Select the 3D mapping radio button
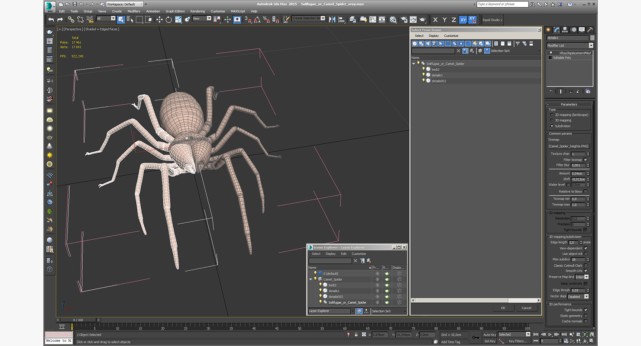 pos(552,120)
